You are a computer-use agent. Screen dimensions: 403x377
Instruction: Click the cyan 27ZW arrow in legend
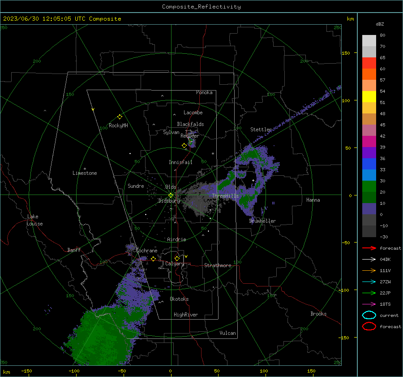(369, 282)
